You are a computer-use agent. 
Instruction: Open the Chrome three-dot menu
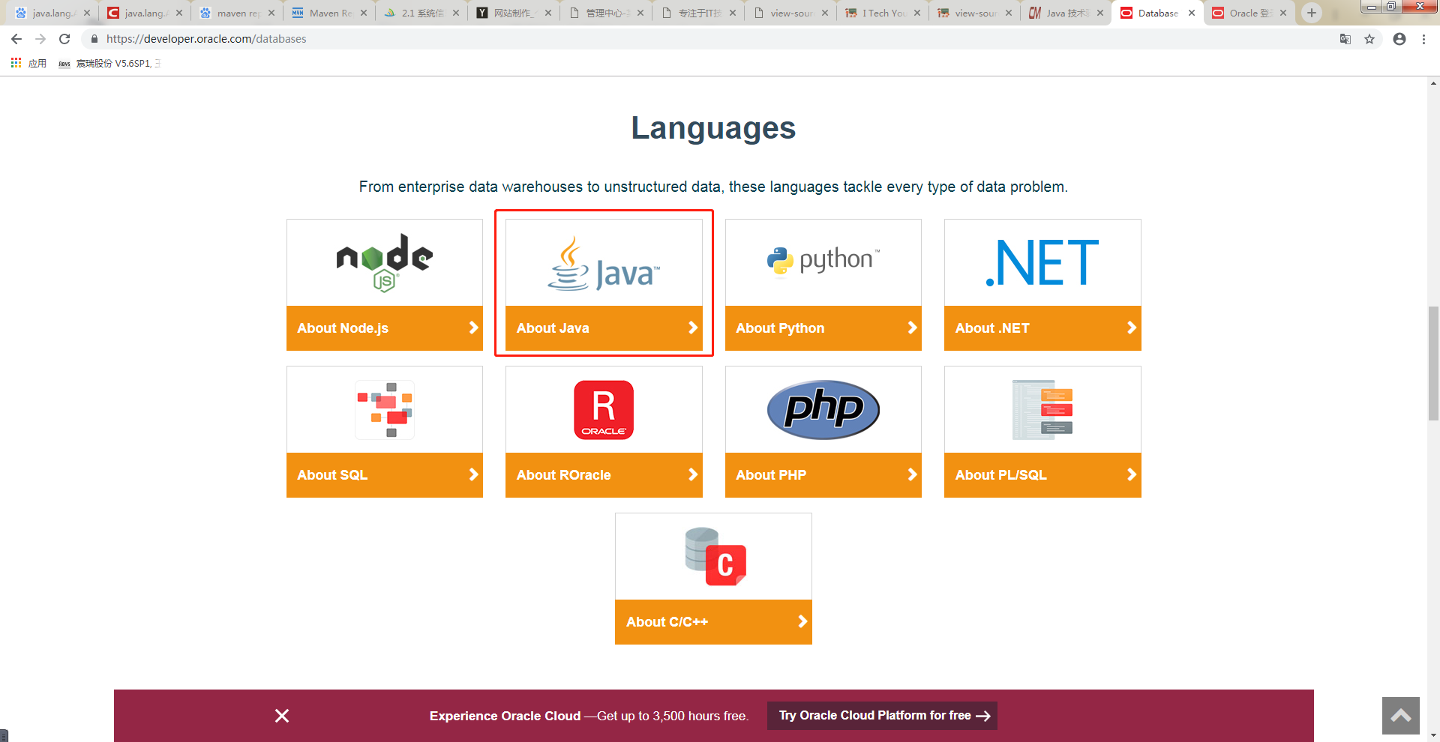(x=1423, y=39)
